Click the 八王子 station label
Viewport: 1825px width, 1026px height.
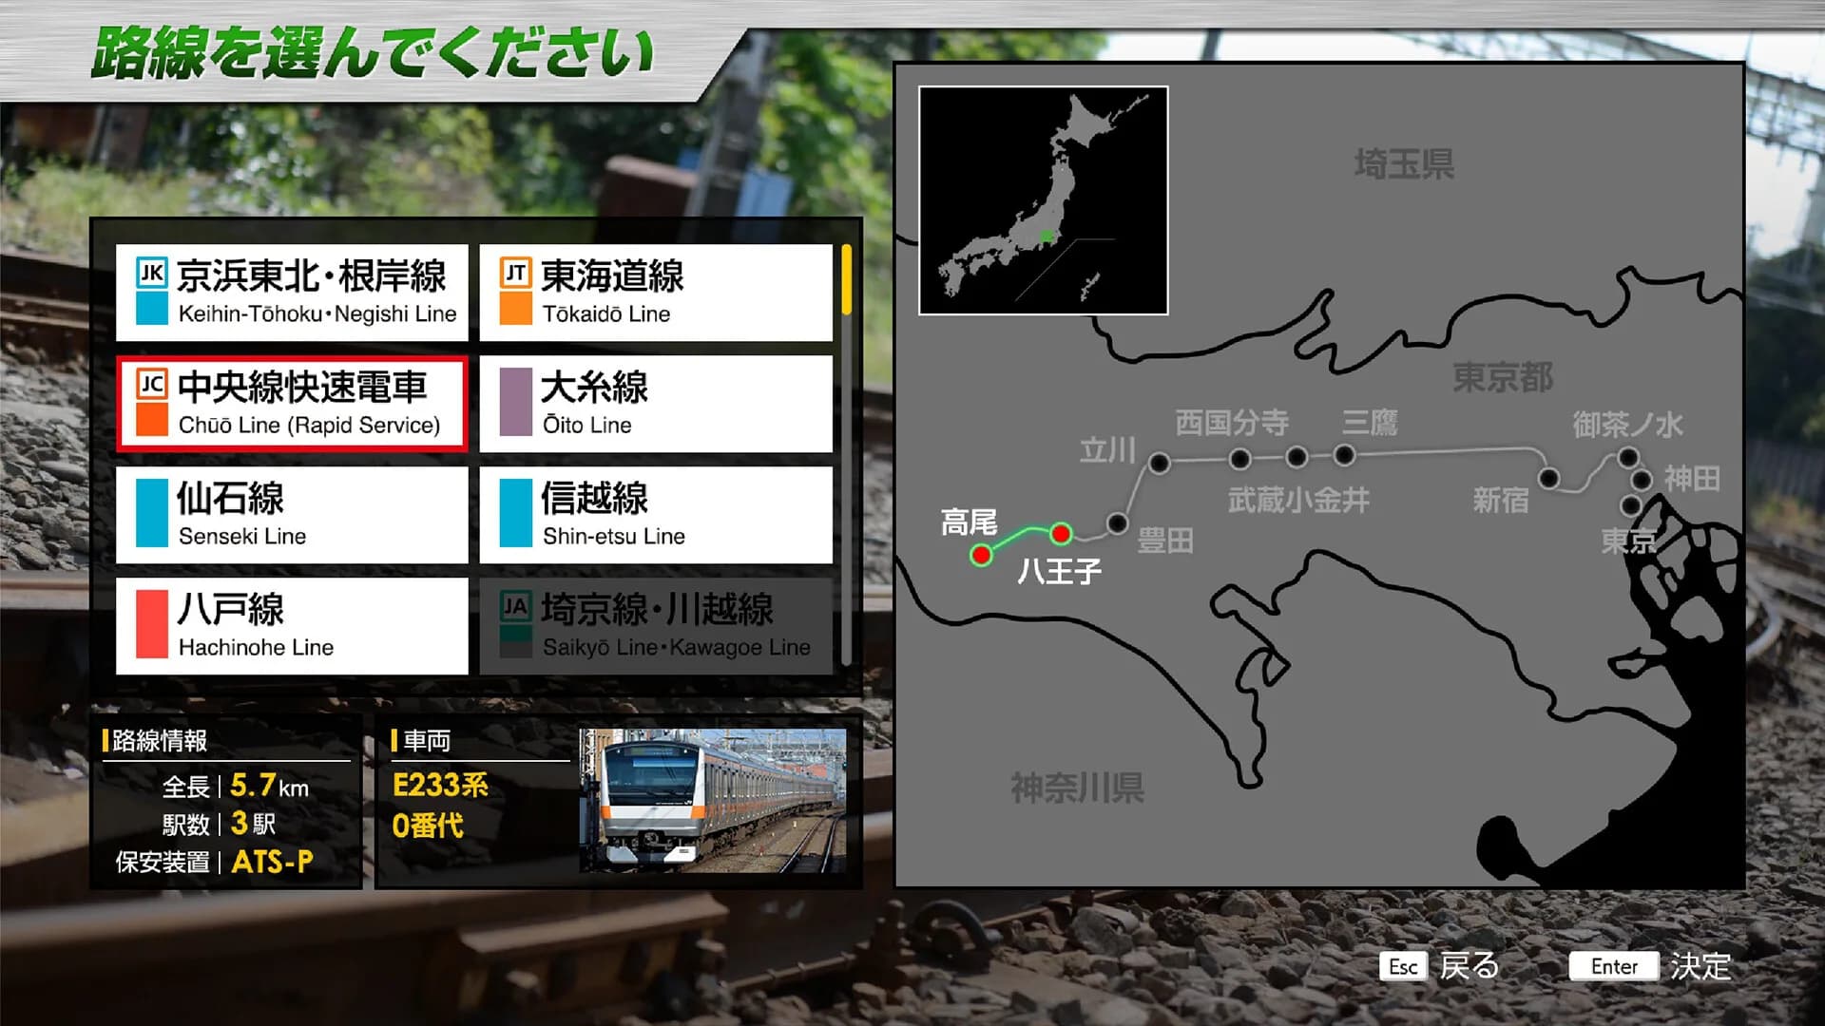point(1059,571)
